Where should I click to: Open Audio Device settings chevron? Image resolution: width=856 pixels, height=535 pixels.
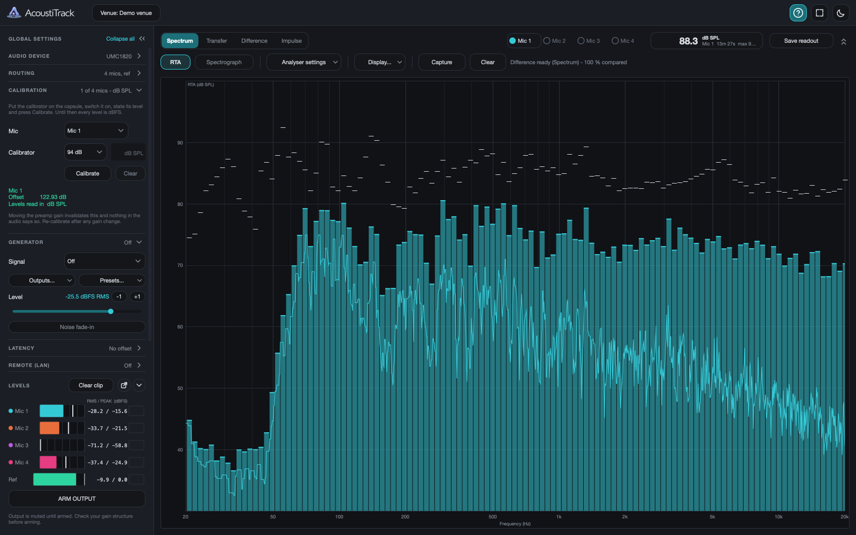click(139, 56)
